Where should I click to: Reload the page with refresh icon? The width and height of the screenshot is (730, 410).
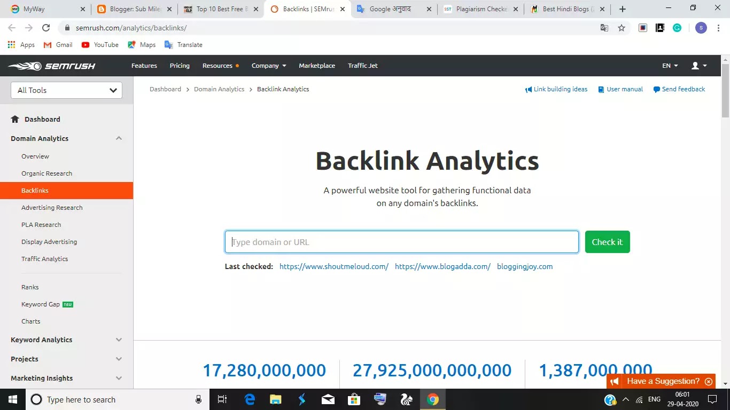point(46,28)
